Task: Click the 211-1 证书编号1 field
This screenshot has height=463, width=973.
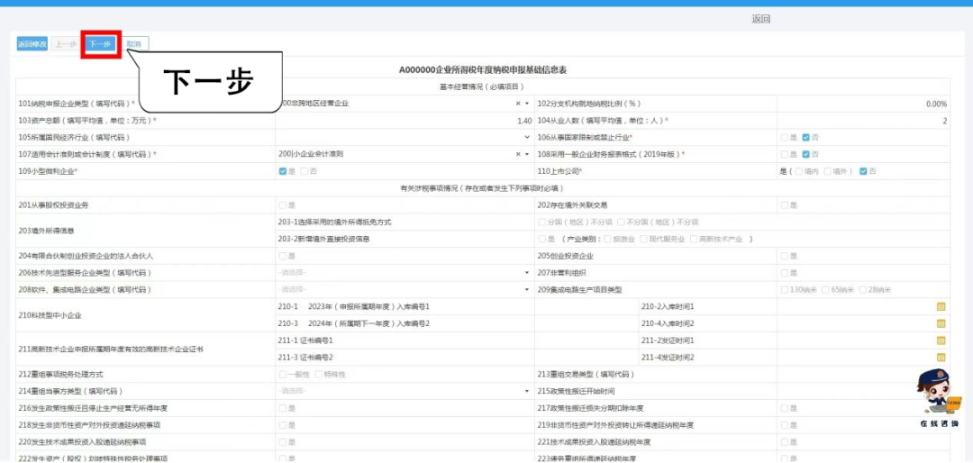Action: click(x=587, y=340)
